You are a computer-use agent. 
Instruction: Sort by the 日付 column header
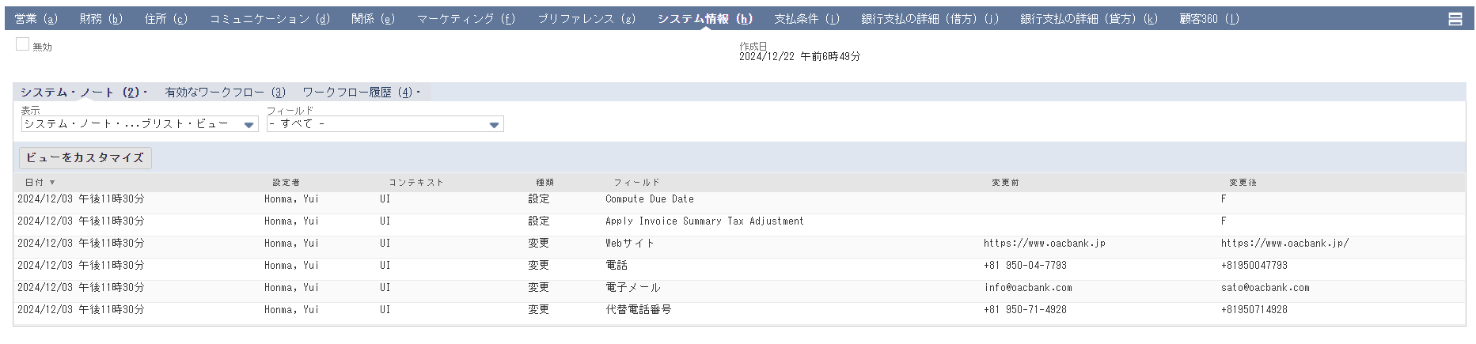[x=40, y=183]
